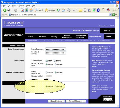Click the handheld device toolbar icon
The image size is (120, 108).
coord(85,10)
